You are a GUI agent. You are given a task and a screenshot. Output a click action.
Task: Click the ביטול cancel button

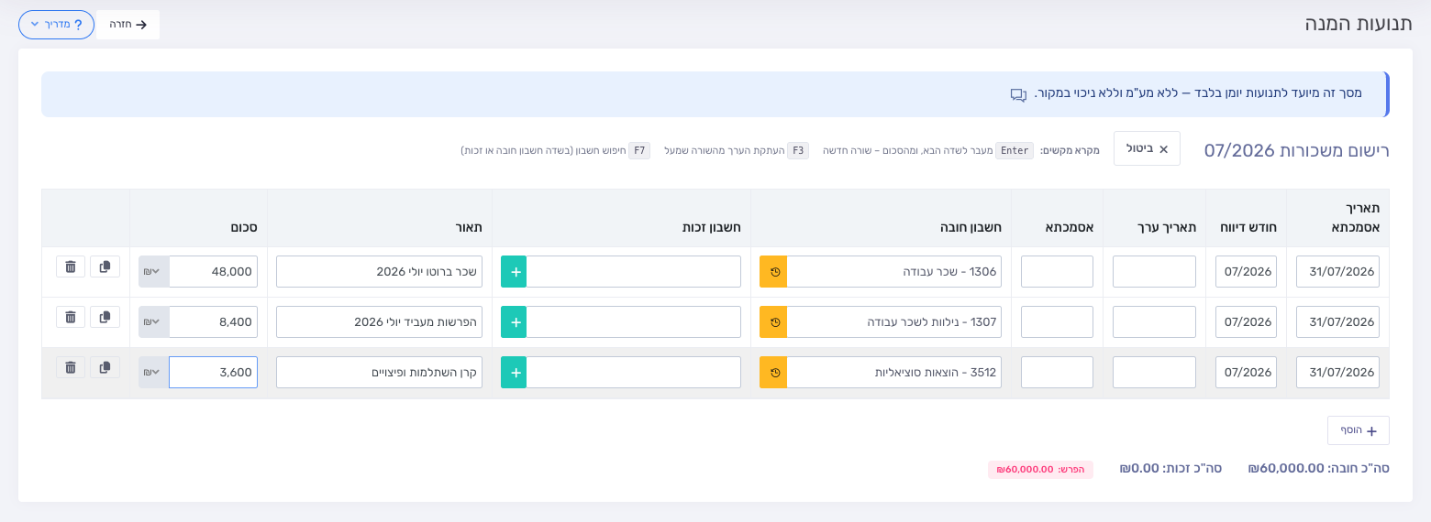pos(1147,148)
